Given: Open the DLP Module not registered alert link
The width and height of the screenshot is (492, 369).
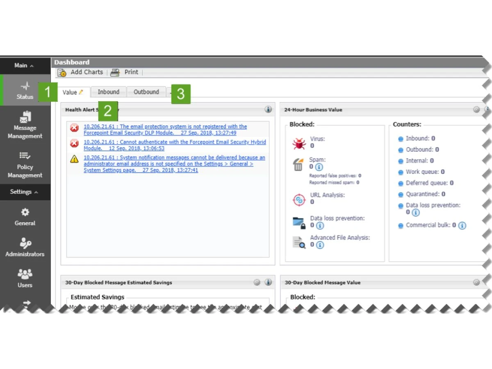Looking at the screenshot, I should (166, 130).
